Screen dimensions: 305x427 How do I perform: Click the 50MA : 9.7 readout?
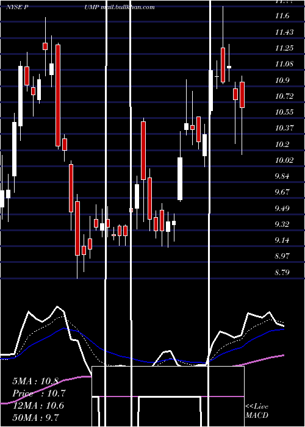pyautogui.click(x=36, y=417)
